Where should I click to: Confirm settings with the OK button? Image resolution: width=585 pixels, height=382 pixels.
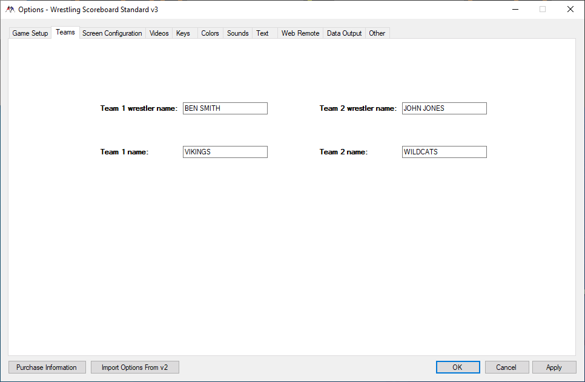pos(457,367)
